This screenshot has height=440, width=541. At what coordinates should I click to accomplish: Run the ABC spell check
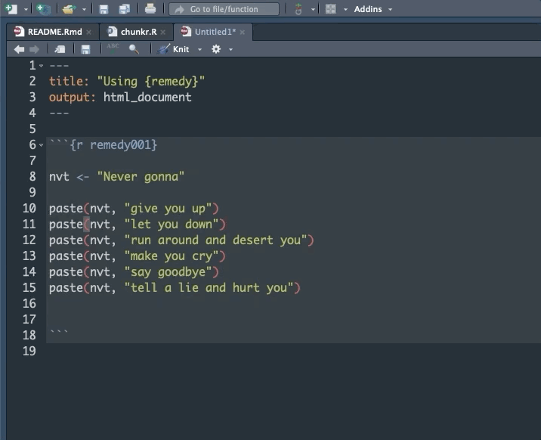113,48
